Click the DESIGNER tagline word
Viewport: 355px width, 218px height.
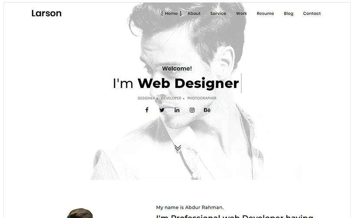146,98
